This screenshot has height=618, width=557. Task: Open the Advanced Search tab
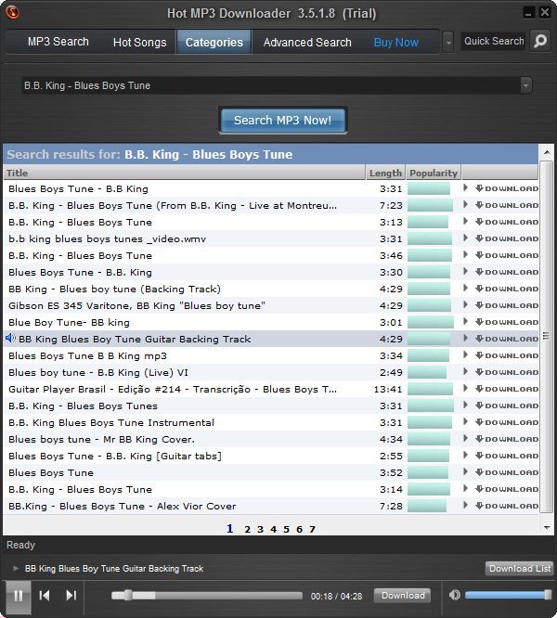(307, 42)
